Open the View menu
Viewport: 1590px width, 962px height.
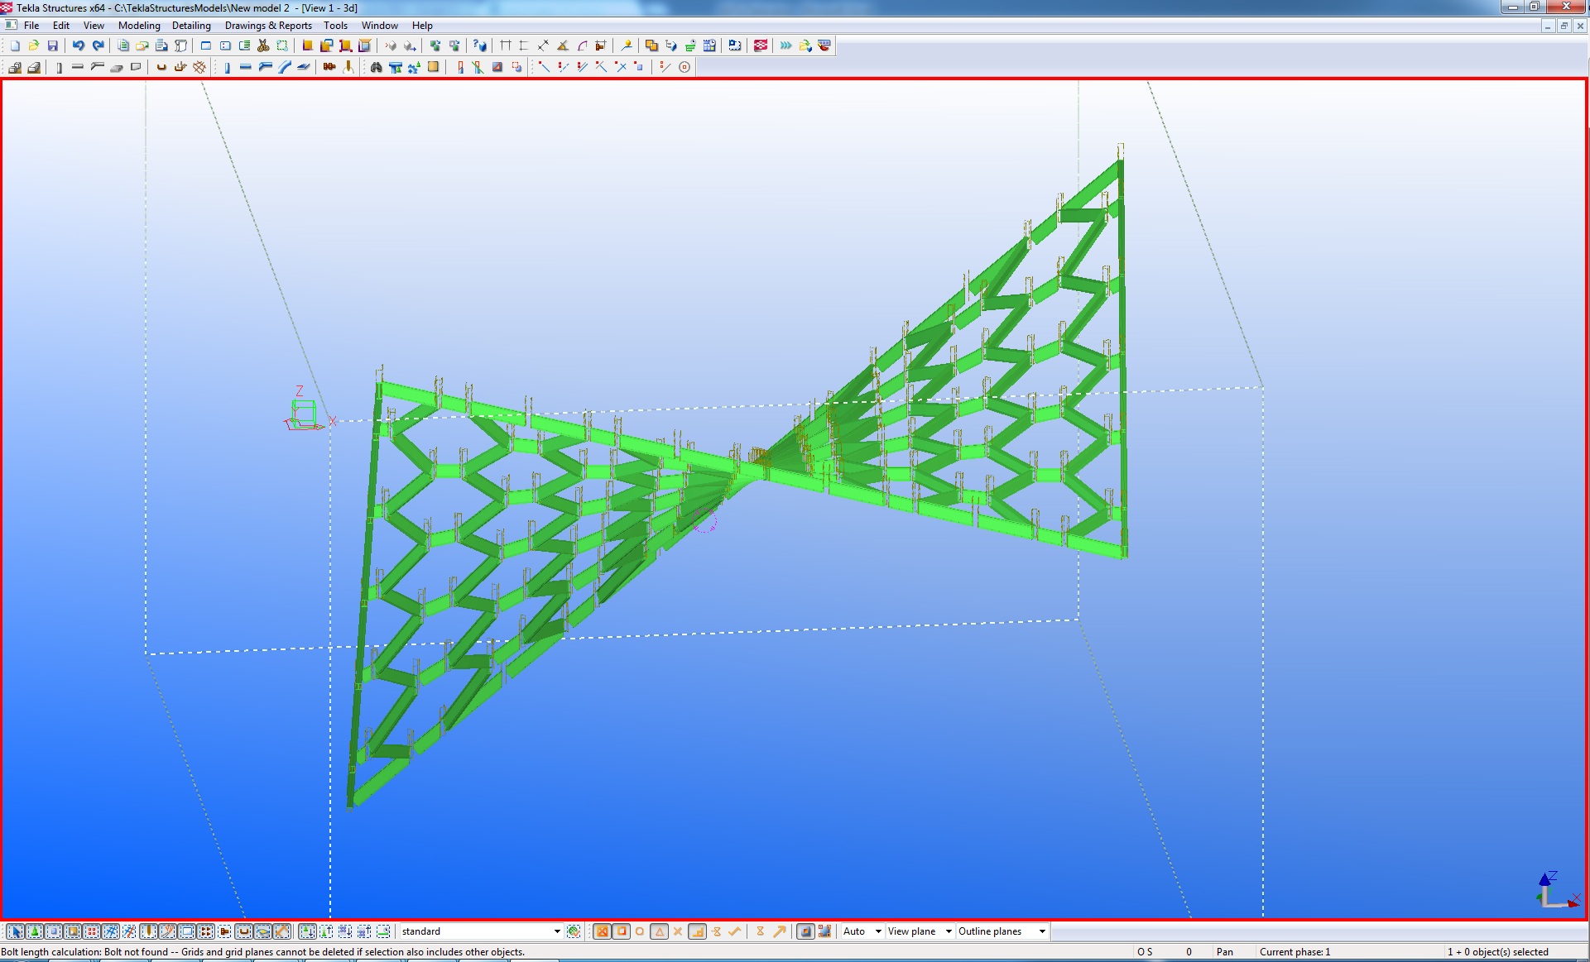pyautogui.click(x=94, y=26)
